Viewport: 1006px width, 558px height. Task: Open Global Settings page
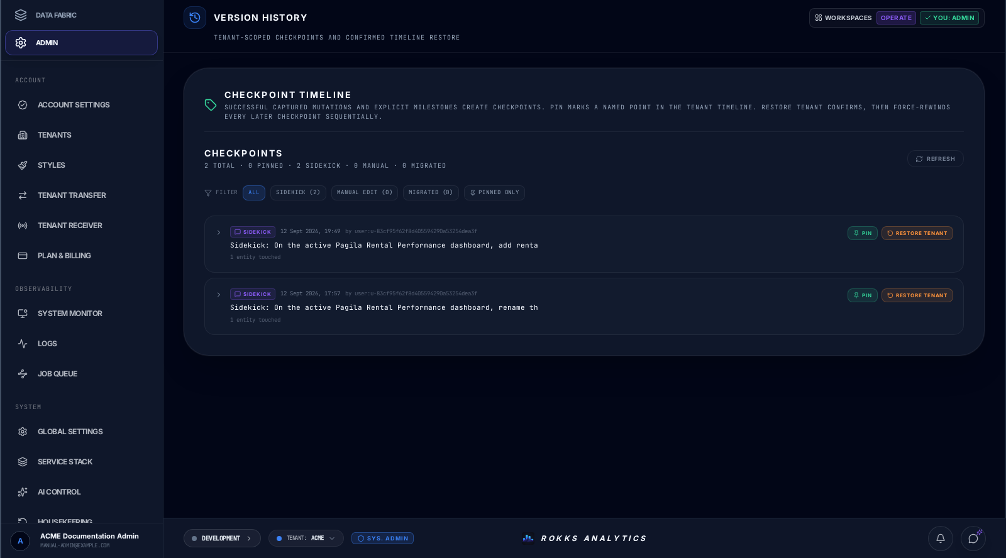click(x=81, y=432)
